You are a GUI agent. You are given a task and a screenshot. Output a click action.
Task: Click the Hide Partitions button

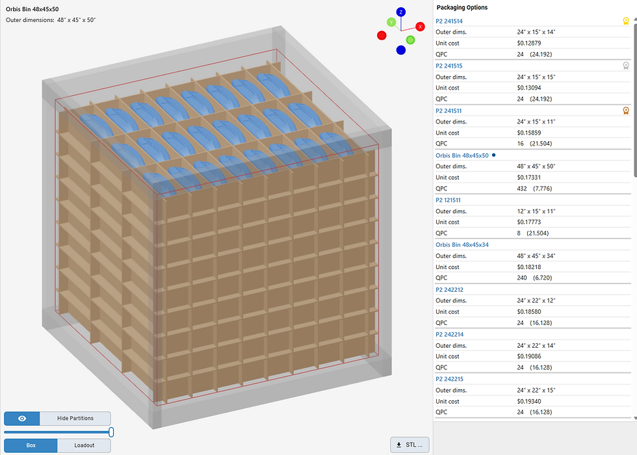pos(75,419)
